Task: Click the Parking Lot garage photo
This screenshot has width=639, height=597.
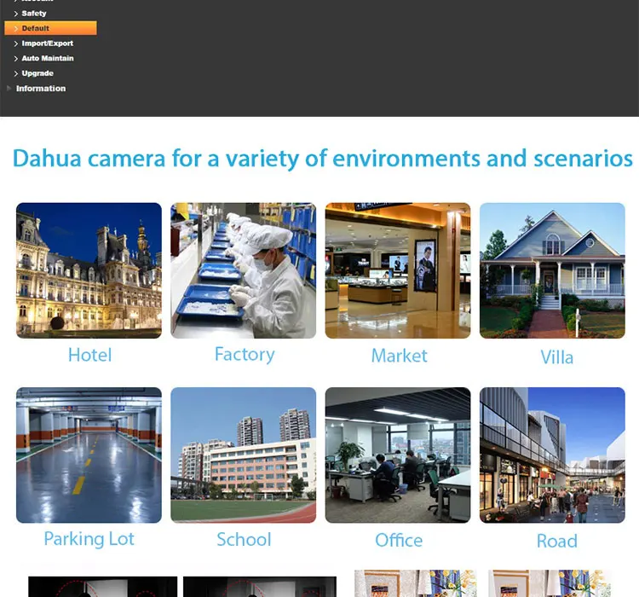Action: point(89,455)
